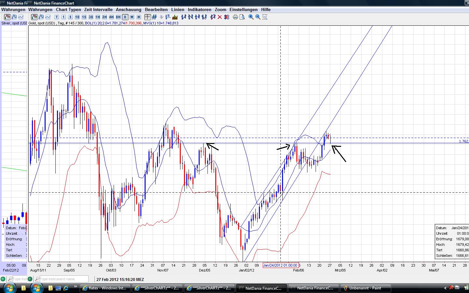Image resolution: width=469 pixels, height=293 pixels.
Task: Switch to 2H interval
Action: point(105,17)
